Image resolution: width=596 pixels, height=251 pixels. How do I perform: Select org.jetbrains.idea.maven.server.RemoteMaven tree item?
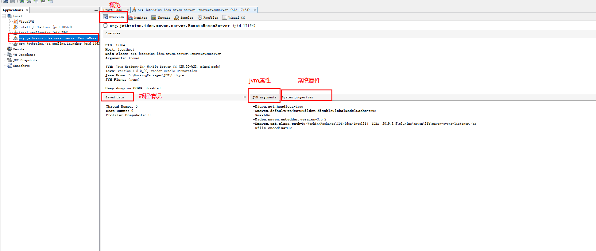(59, 38)
